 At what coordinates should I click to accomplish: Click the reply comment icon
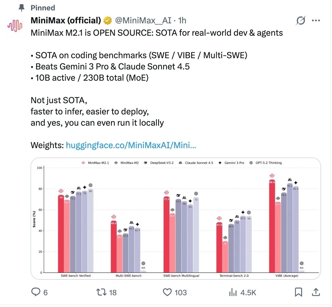[36, 292]
